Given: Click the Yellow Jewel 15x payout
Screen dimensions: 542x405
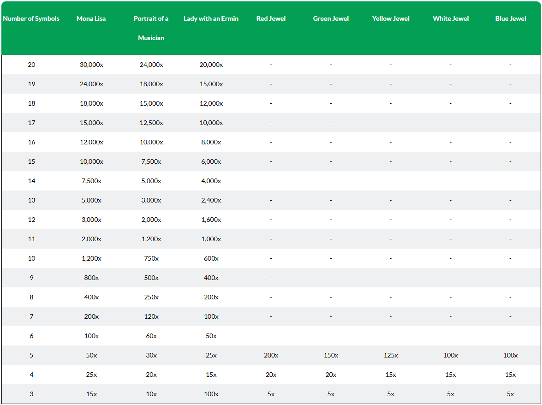Looking at the screenshot, I should 391,374.
